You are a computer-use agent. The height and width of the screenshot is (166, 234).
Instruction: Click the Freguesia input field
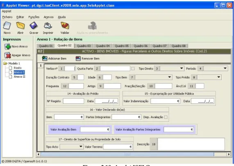coord(76,86)
